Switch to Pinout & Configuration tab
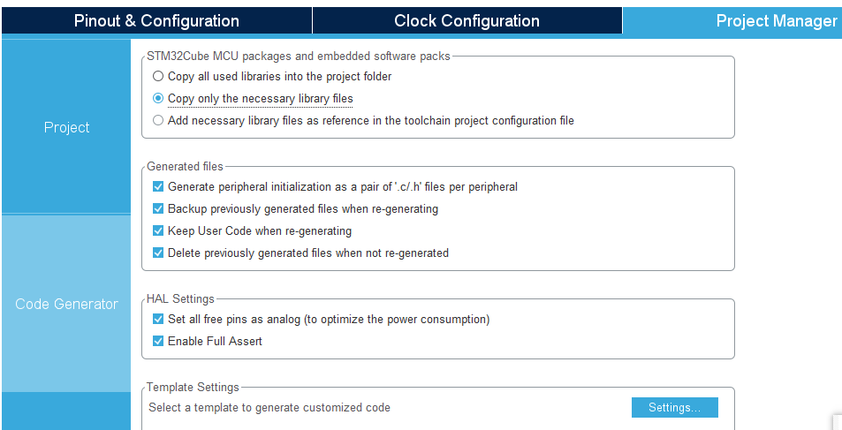The width and height of the screenshot is (842, 430). [x=156, y=20]
